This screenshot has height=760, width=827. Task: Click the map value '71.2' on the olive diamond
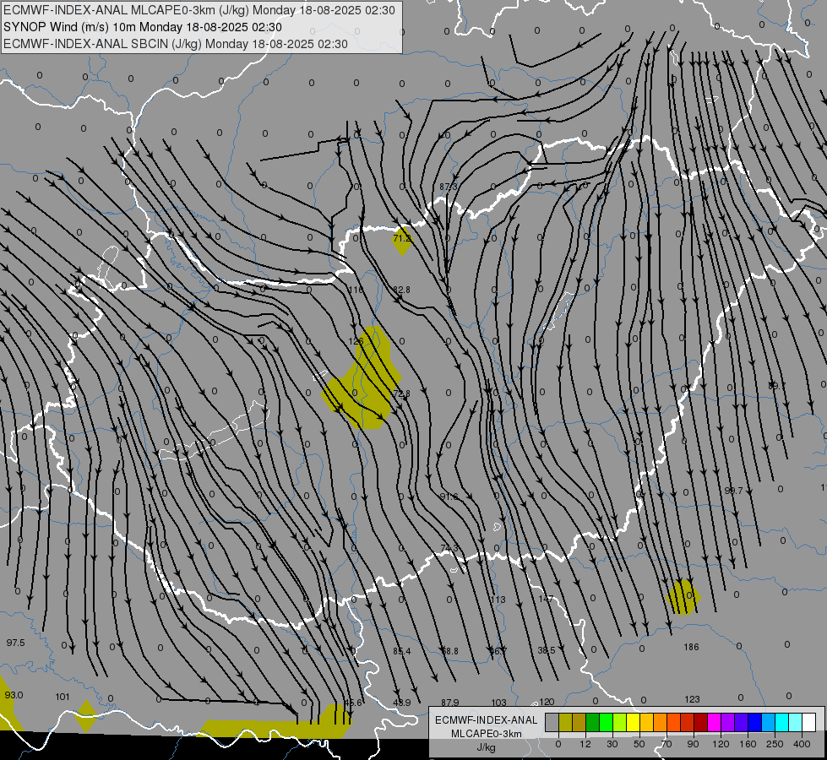tap(402, 238)
